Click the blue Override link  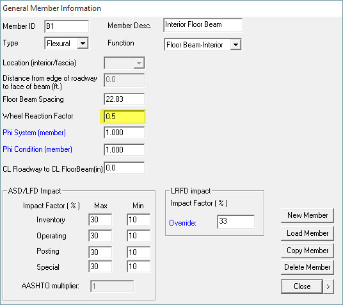182,223
